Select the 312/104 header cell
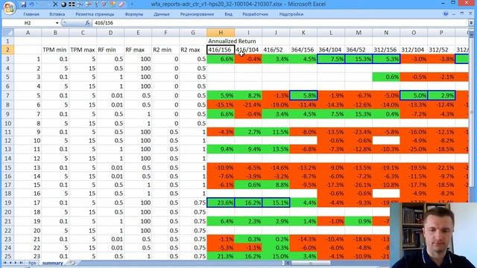 414,50
